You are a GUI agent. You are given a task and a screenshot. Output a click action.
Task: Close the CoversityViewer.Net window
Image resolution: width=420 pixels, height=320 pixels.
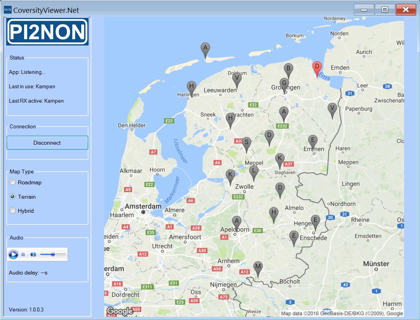406,10
